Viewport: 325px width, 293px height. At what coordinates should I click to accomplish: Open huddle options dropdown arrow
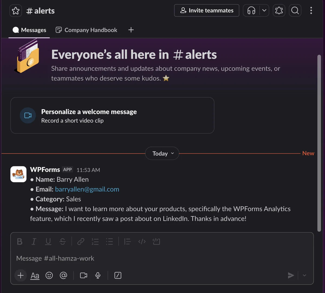(264, 11)
